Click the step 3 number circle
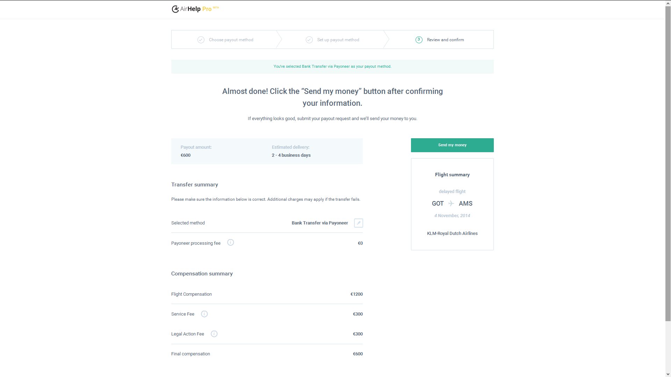 tap(419, 40)
